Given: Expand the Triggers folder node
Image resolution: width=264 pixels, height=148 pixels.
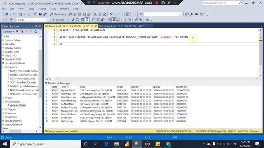Looking at the screenshot, I should [3, 109].
